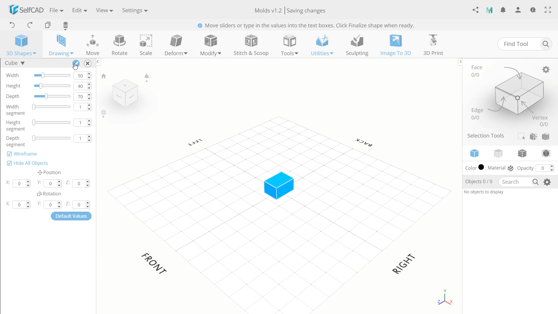The width and height of the screenshot is (558, 314).
Task: Toggle the second Selection Tools cube icon
Action: 534,136
